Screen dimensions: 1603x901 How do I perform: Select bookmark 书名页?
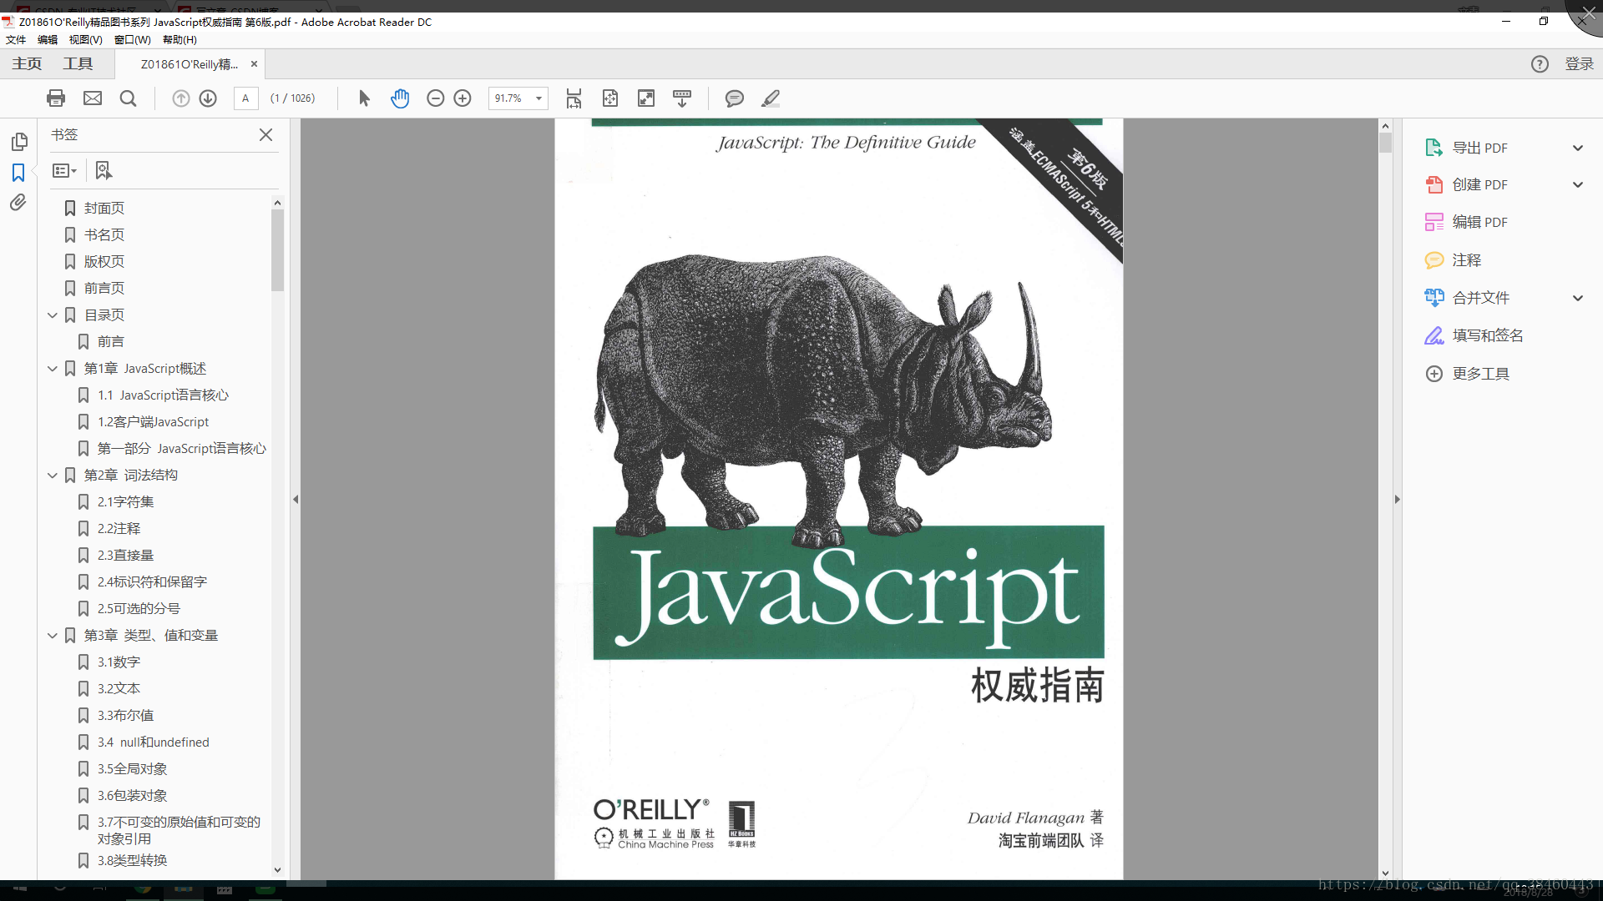(104, 234)
